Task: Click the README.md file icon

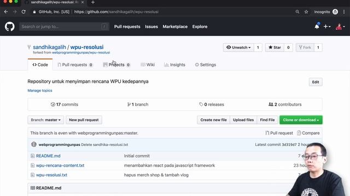Action: click(33, 156)
